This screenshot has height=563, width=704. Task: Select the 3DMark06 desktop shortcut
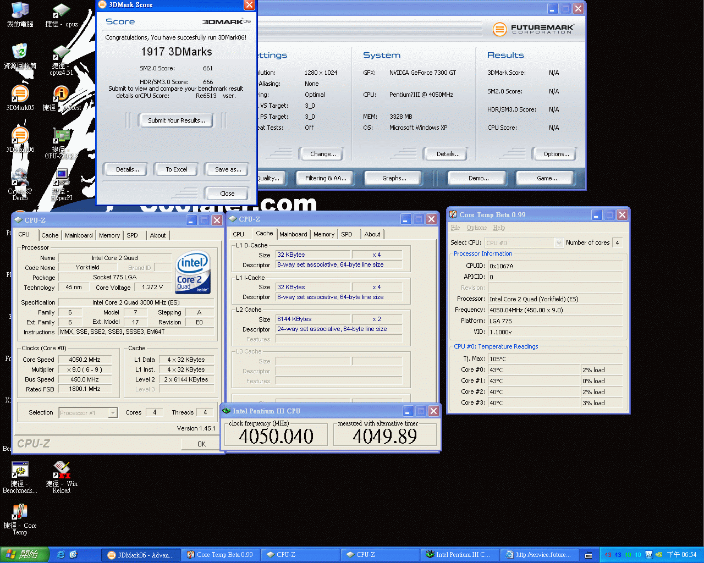coord(20,140)
